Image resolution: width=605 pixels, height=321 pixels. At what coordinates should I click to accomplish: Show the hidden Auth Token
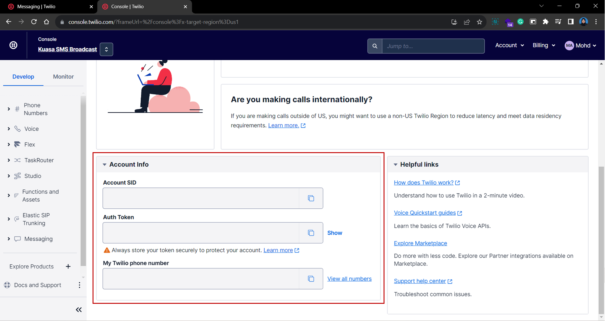[335, 233]
